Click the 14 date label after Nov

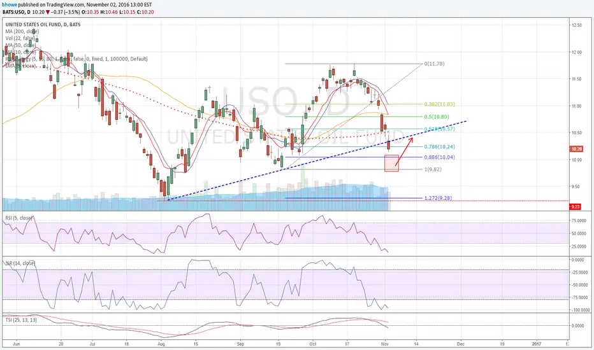(416, 344)
